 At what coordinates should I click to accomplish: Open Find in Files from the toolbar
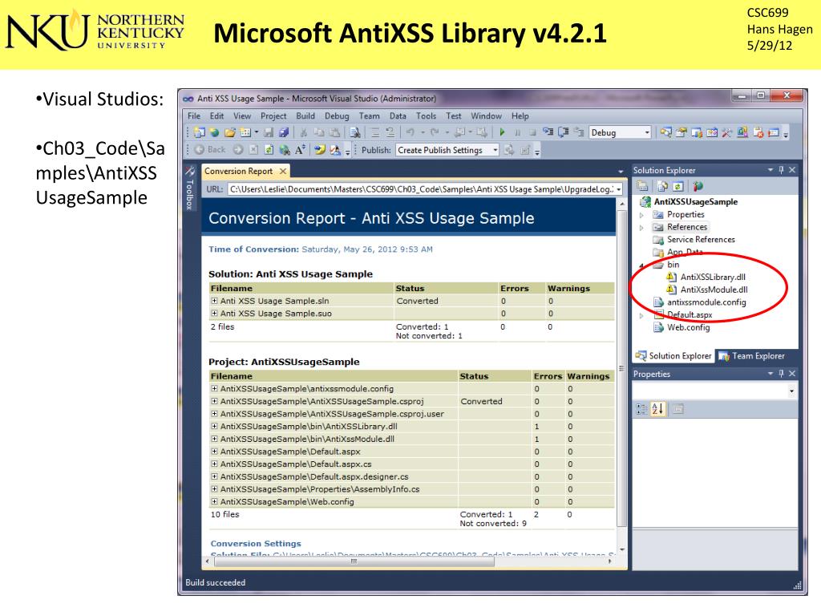355,132
